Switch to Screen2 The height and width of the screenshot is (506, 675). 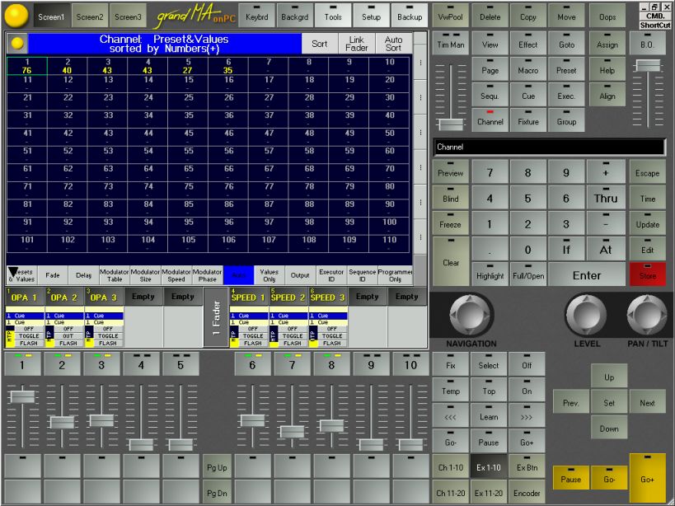90,16
